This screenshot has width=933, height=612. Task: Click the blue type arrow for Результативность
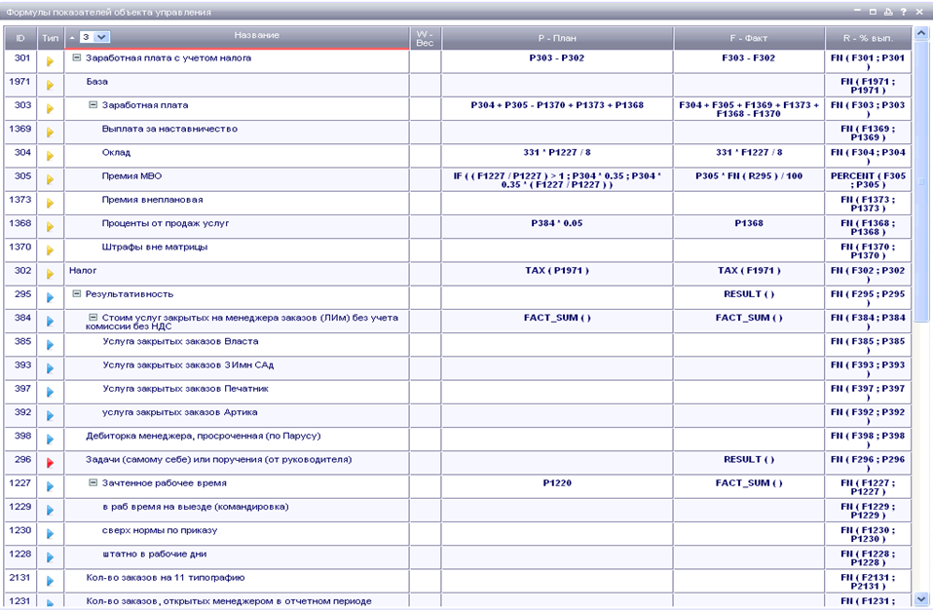coord(50,297)
